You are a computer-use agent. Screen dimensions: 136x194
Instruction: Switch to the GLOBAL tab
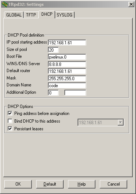pos(14,15)
